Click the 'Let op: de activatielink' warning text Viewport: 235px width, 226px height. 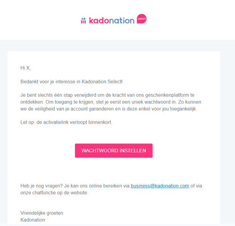coord(66,122)
